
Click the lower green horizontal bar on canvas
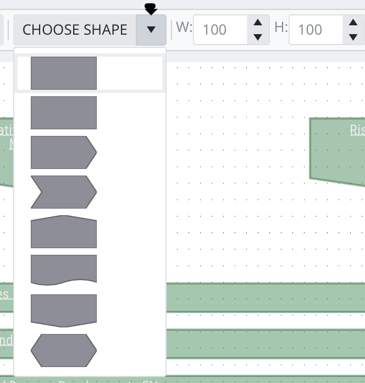point(264,342)
